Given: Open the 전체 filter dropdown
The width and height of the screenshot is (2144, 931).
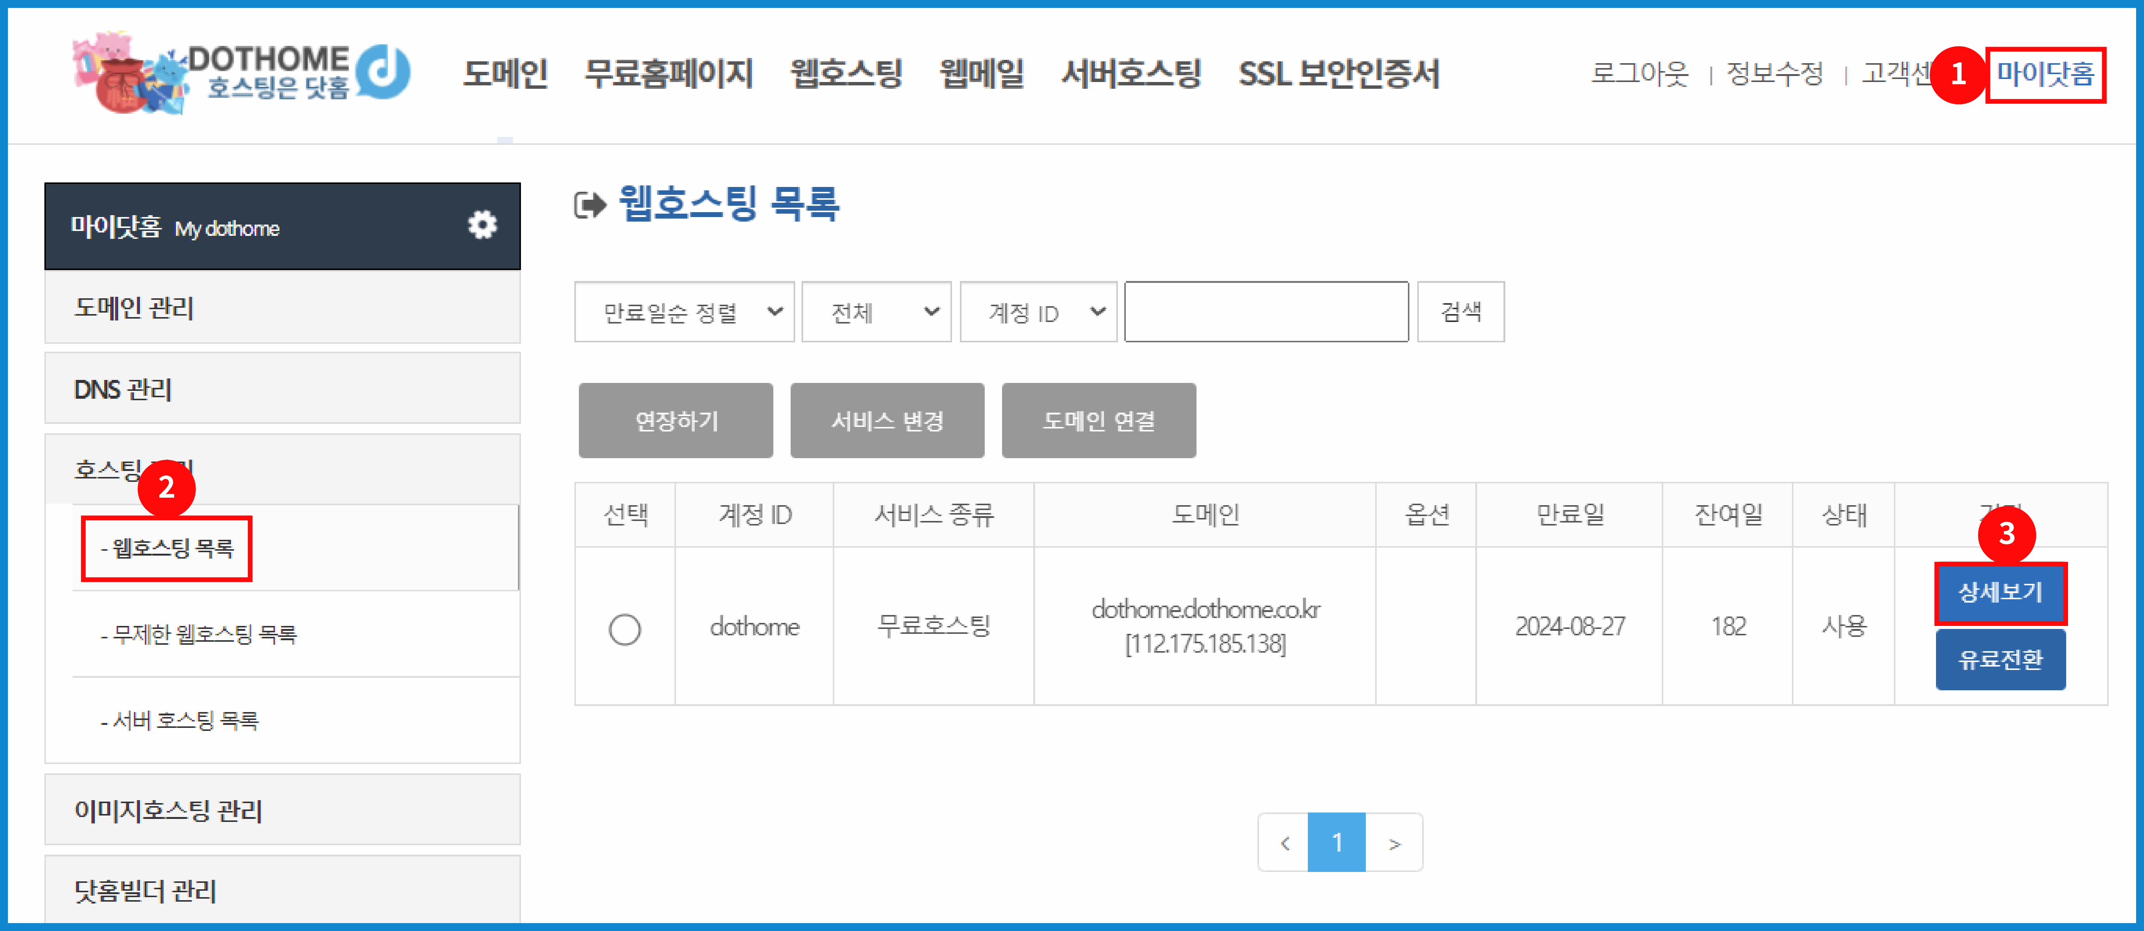Looking at the screenshot, I should [x=876, y=312].
